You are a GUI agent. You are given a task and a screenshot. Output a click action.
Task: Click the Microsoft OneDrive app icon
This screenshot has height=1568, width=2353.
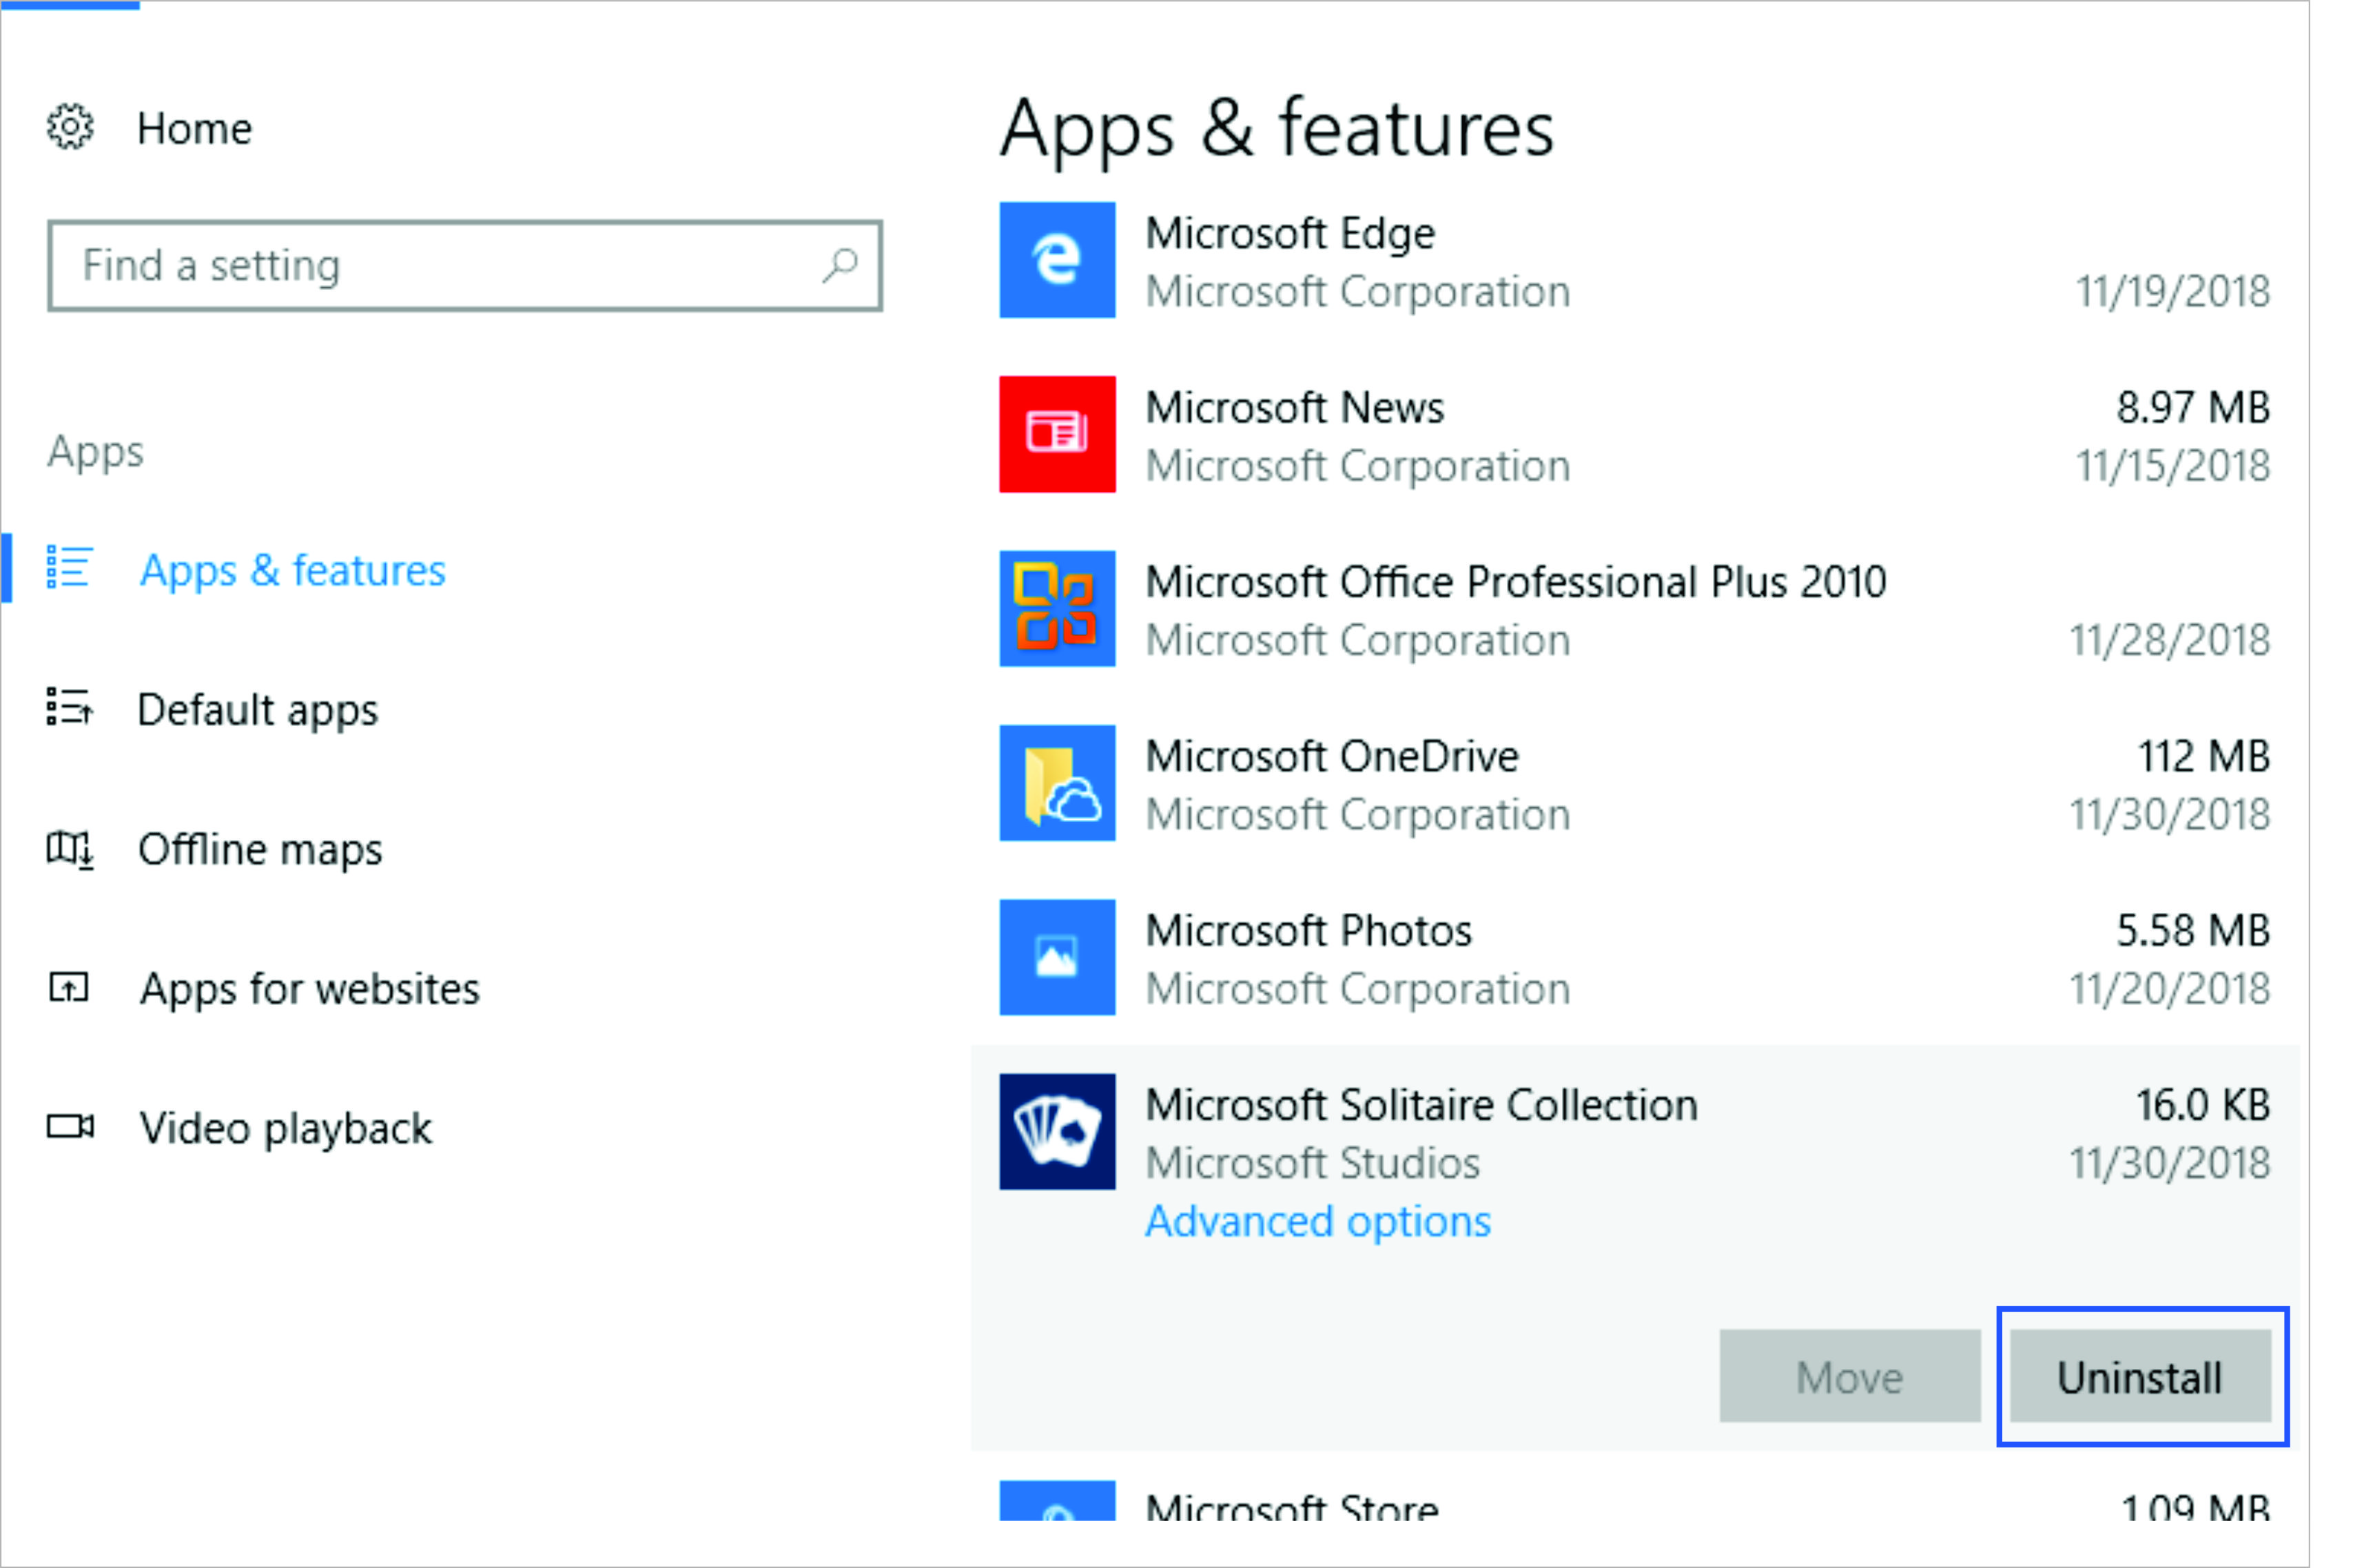click(1057, 783)
